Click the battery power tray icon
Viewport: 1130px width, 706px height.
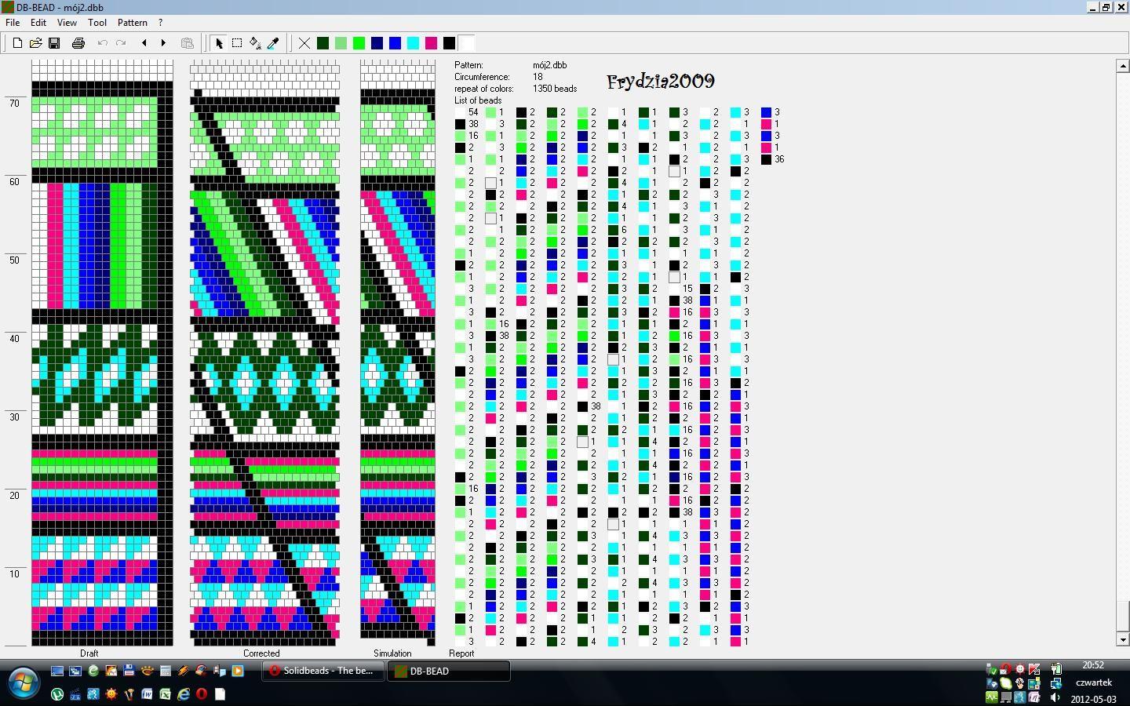tap(1056, 669)
